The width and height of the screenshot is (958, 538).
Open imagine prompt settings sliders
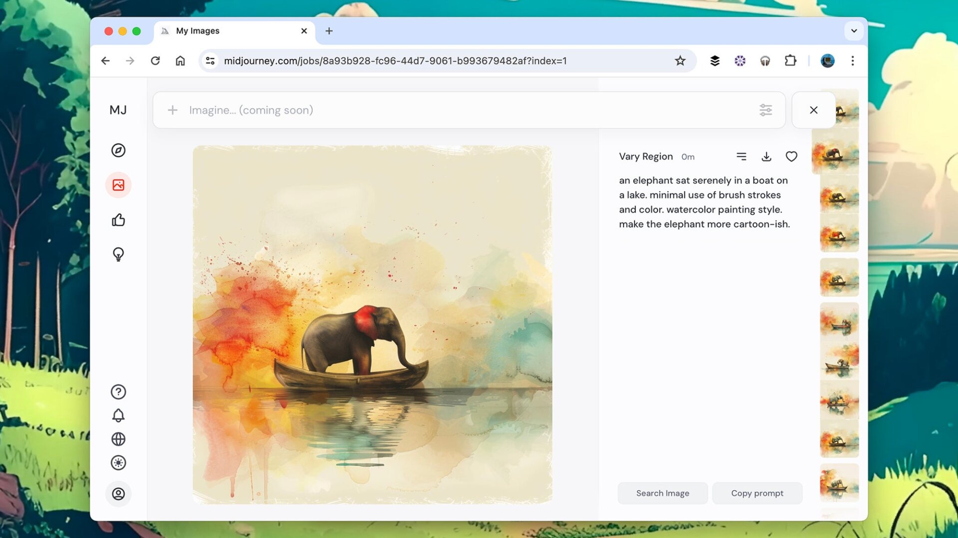[766, 110]
